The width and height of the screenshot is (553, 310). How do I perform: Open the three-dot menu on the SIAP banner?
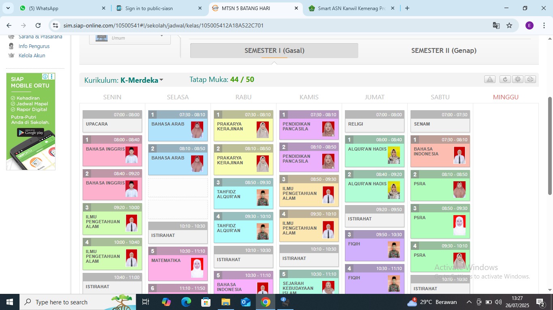[x=51, y=76]
